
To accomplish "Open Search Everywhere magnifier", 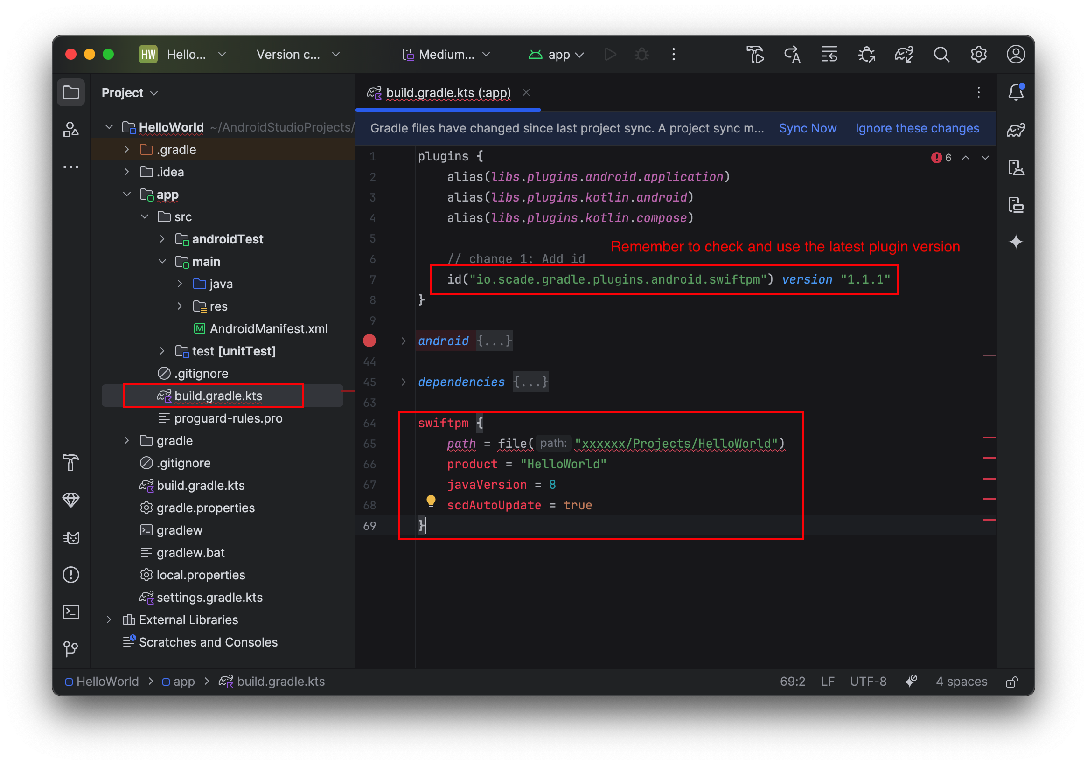I will [941, 55].
